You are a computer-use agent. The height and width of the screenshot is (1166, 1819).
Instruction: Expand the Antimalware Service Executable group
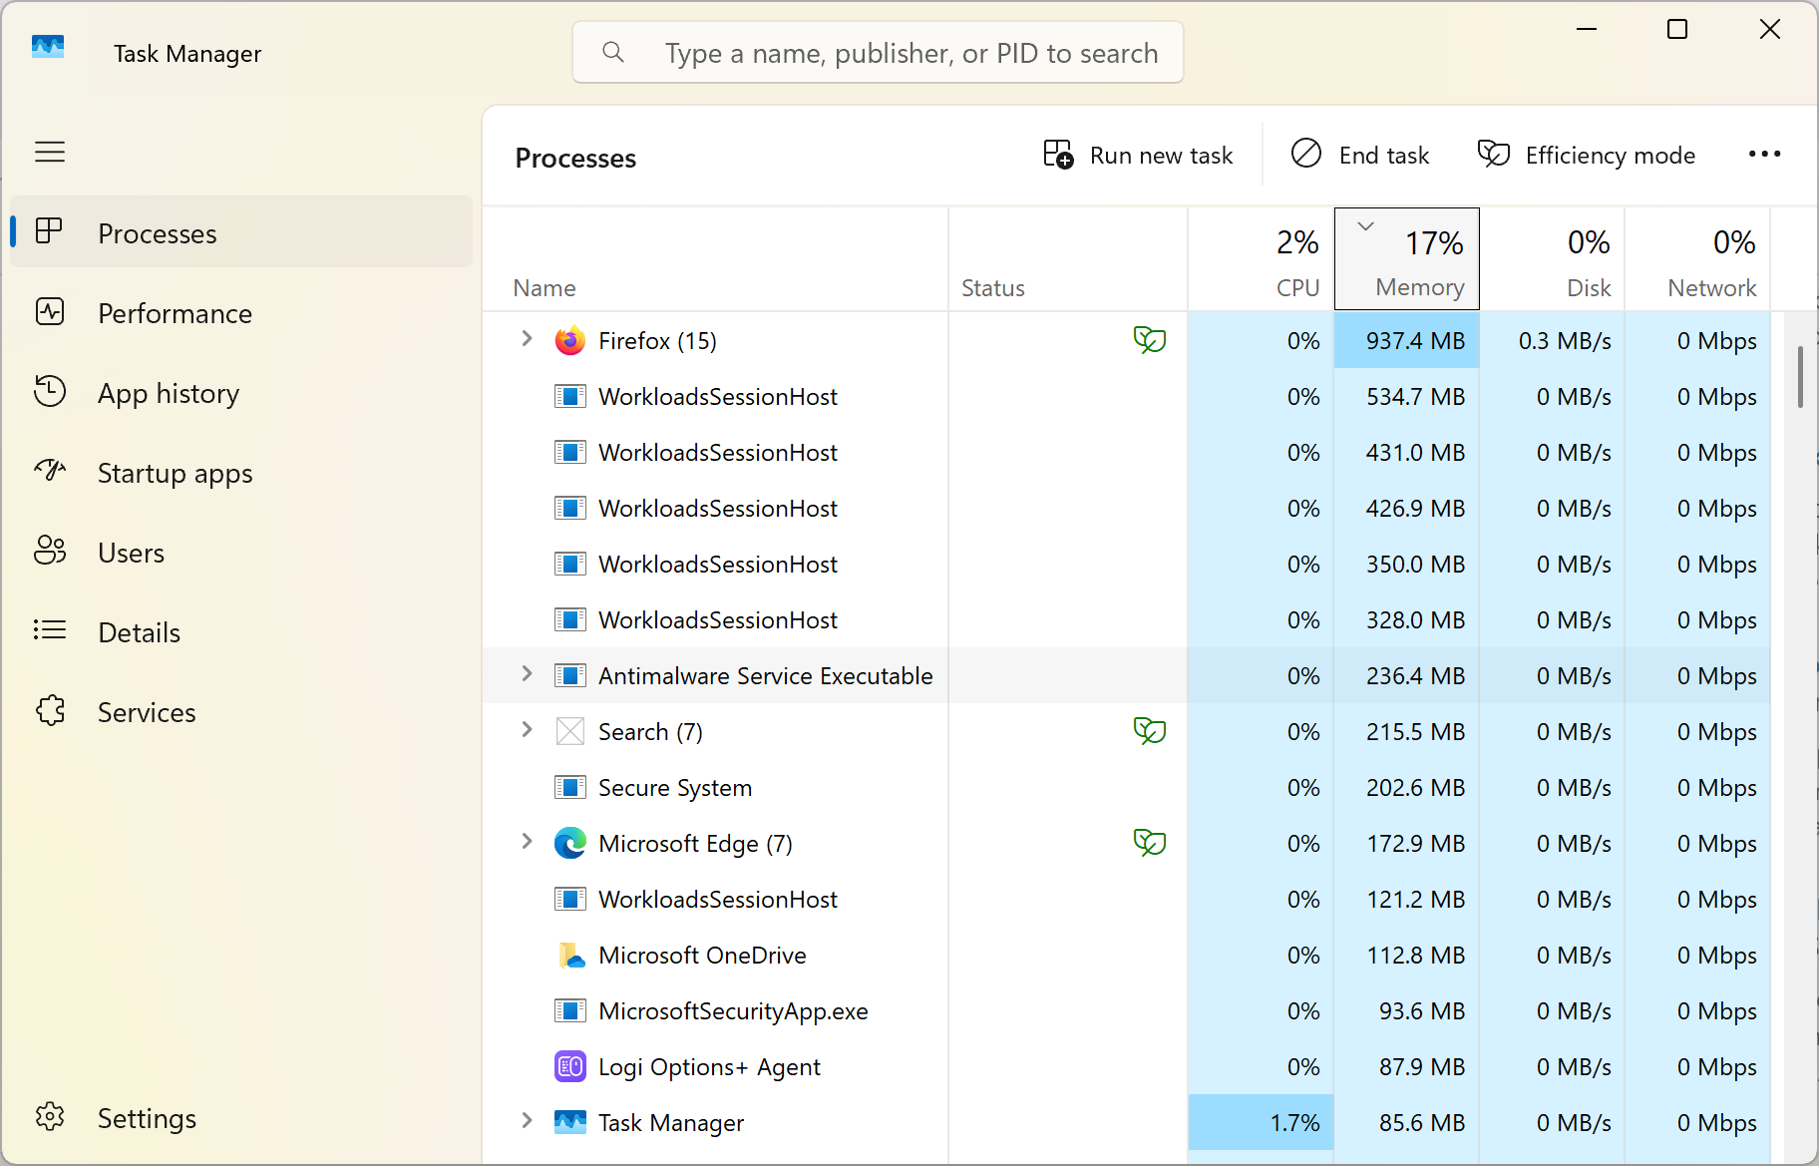pyautogui.click(x=528, y=674)
